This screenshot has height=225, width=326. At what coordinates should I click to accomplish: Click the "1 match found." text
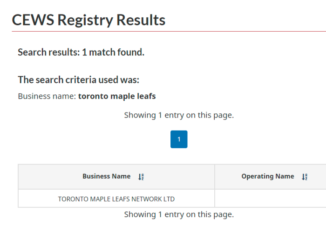tap(113, 52)
